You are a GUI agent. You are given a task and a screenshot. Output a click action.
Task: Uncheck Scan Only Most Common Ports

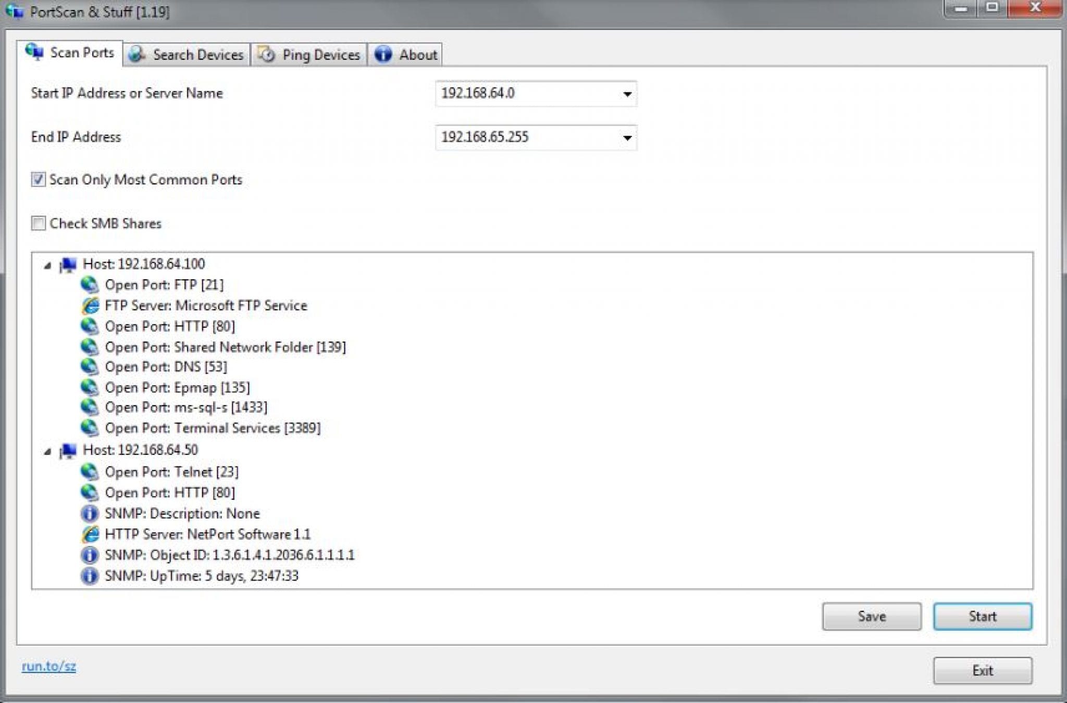tap(38, 180)
